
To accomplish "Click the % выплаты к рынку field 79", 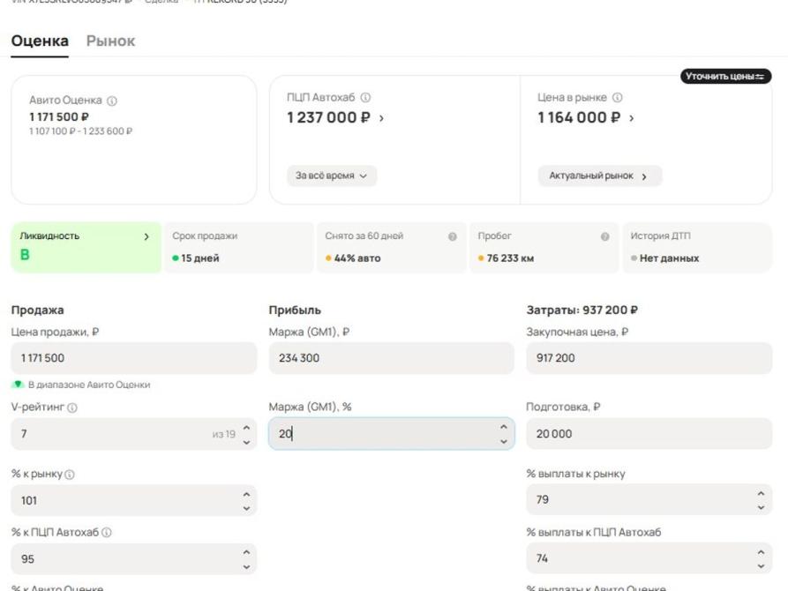I will tap(649, 500).
